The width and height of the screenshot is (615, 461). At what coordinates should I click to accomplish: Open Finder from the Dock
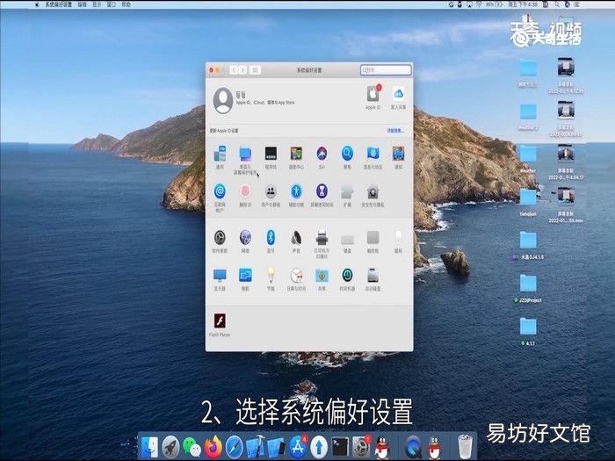tap(150, 447)
